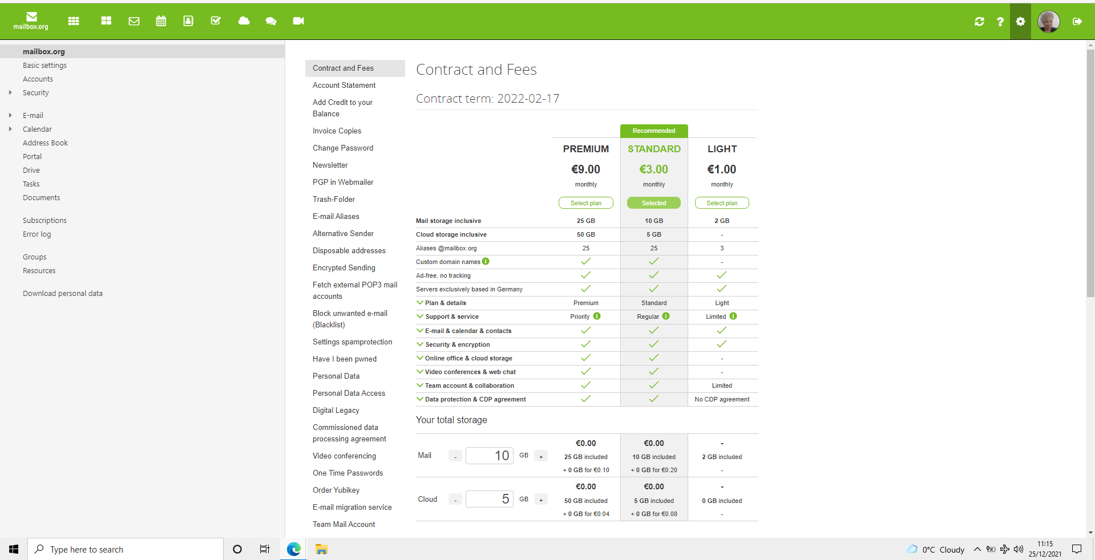This screenshot has height=560, width=1095.
Task: Open the settings gear icon
Action: pos(1020,22)
